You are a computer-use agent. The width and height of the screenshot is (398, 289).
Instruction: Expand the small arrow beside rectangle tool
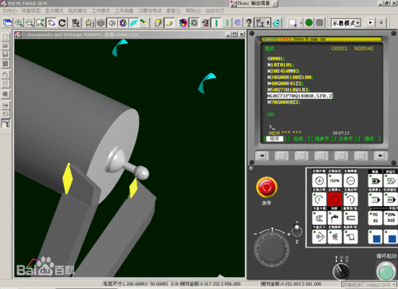tap(301, 23)
